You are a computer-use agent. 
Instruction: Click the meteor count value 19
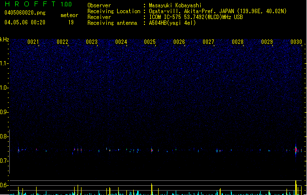pos(71,22)
